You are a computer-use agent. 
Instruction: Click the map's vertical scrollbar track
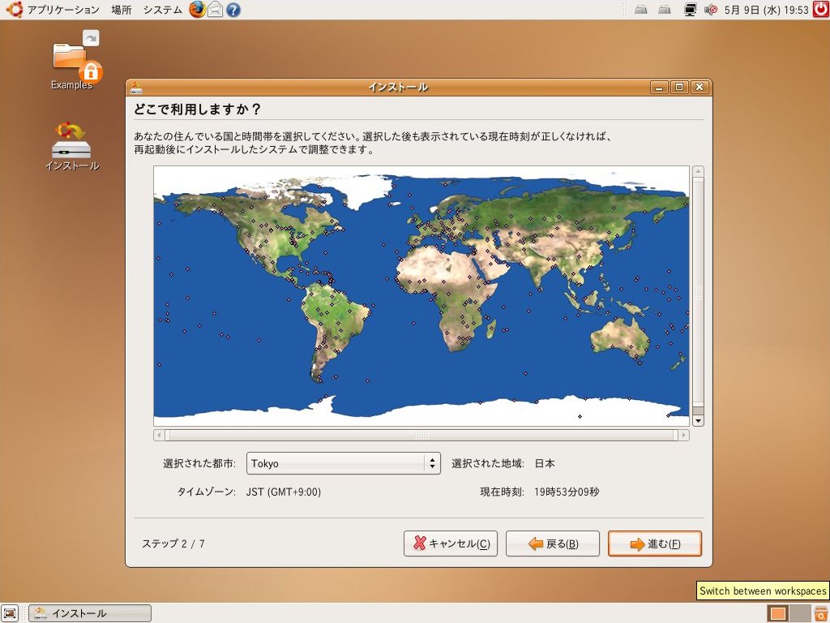point(698,296)
